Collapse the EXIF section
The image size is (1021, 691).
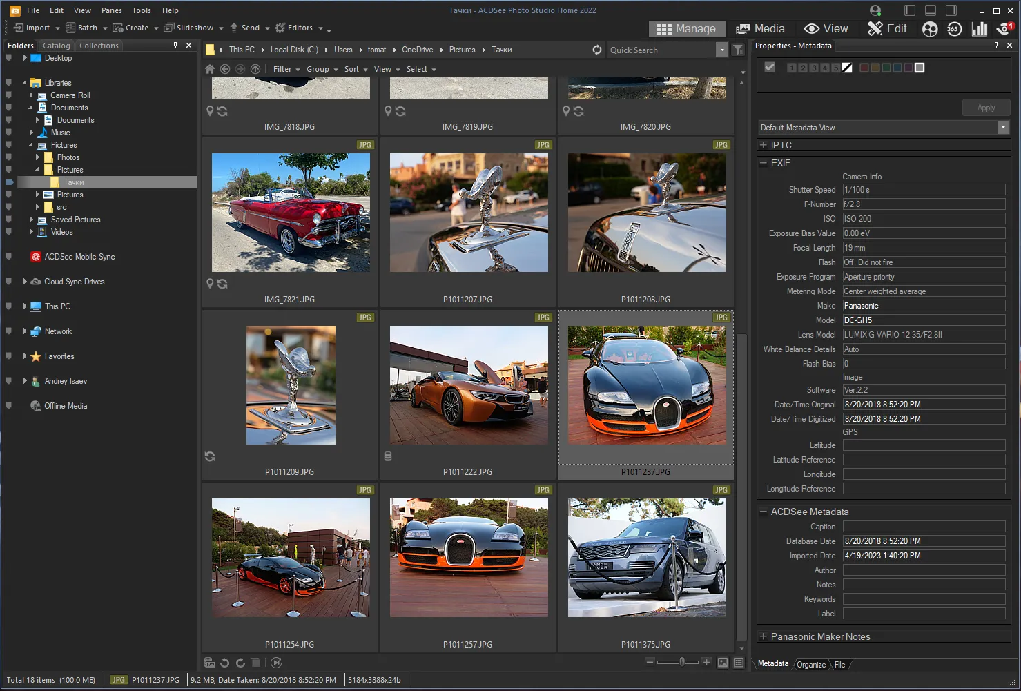(764, 163)
